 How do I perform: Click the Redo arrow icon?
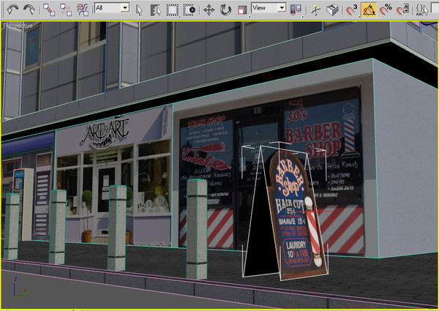click(29, 10)
